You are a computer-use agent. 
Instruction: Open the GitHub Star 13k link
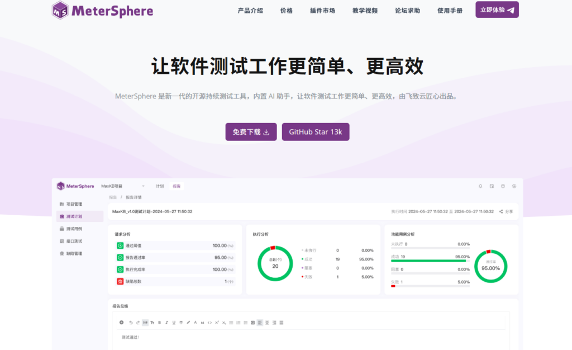click(x=316, y=131)
